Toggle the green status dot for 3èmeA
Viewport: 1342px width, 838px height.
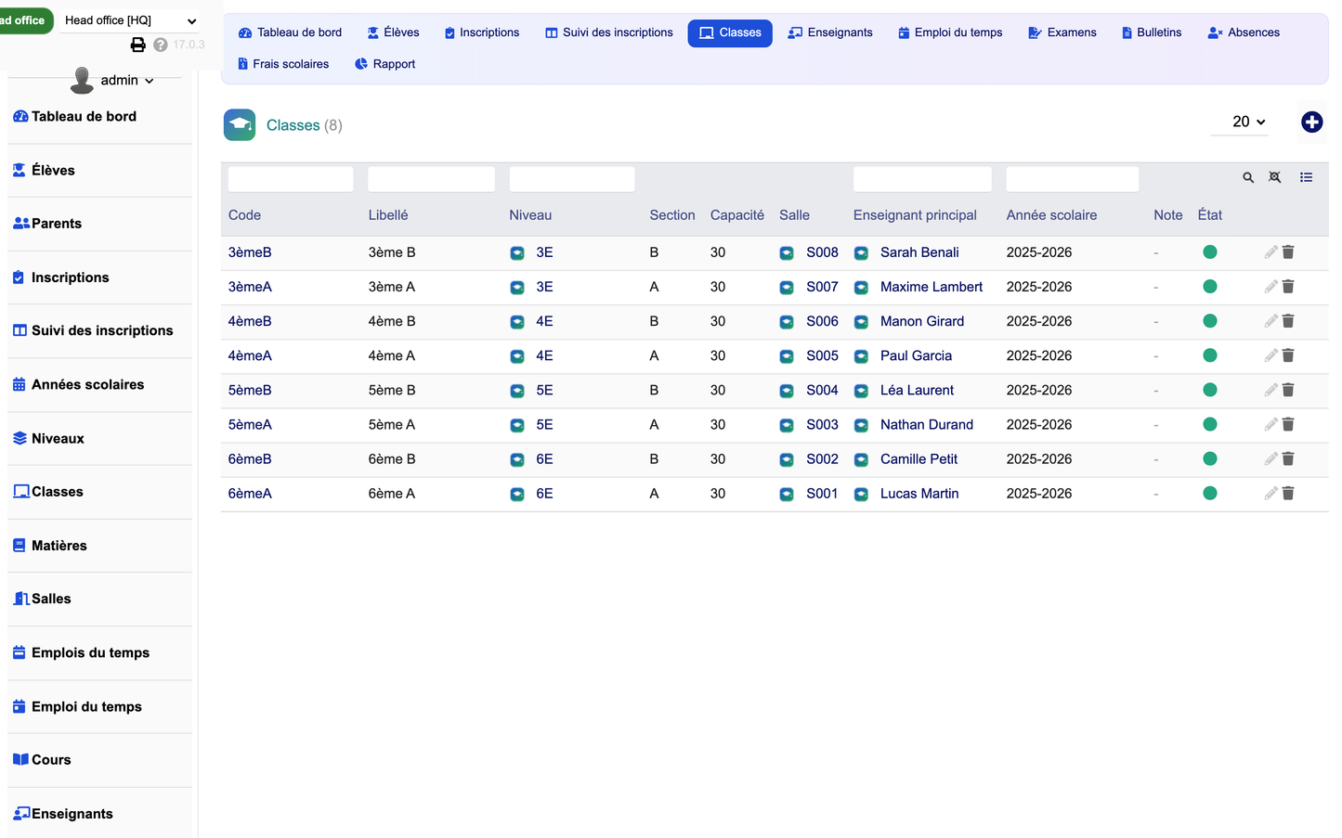(x=1210, y=287)
